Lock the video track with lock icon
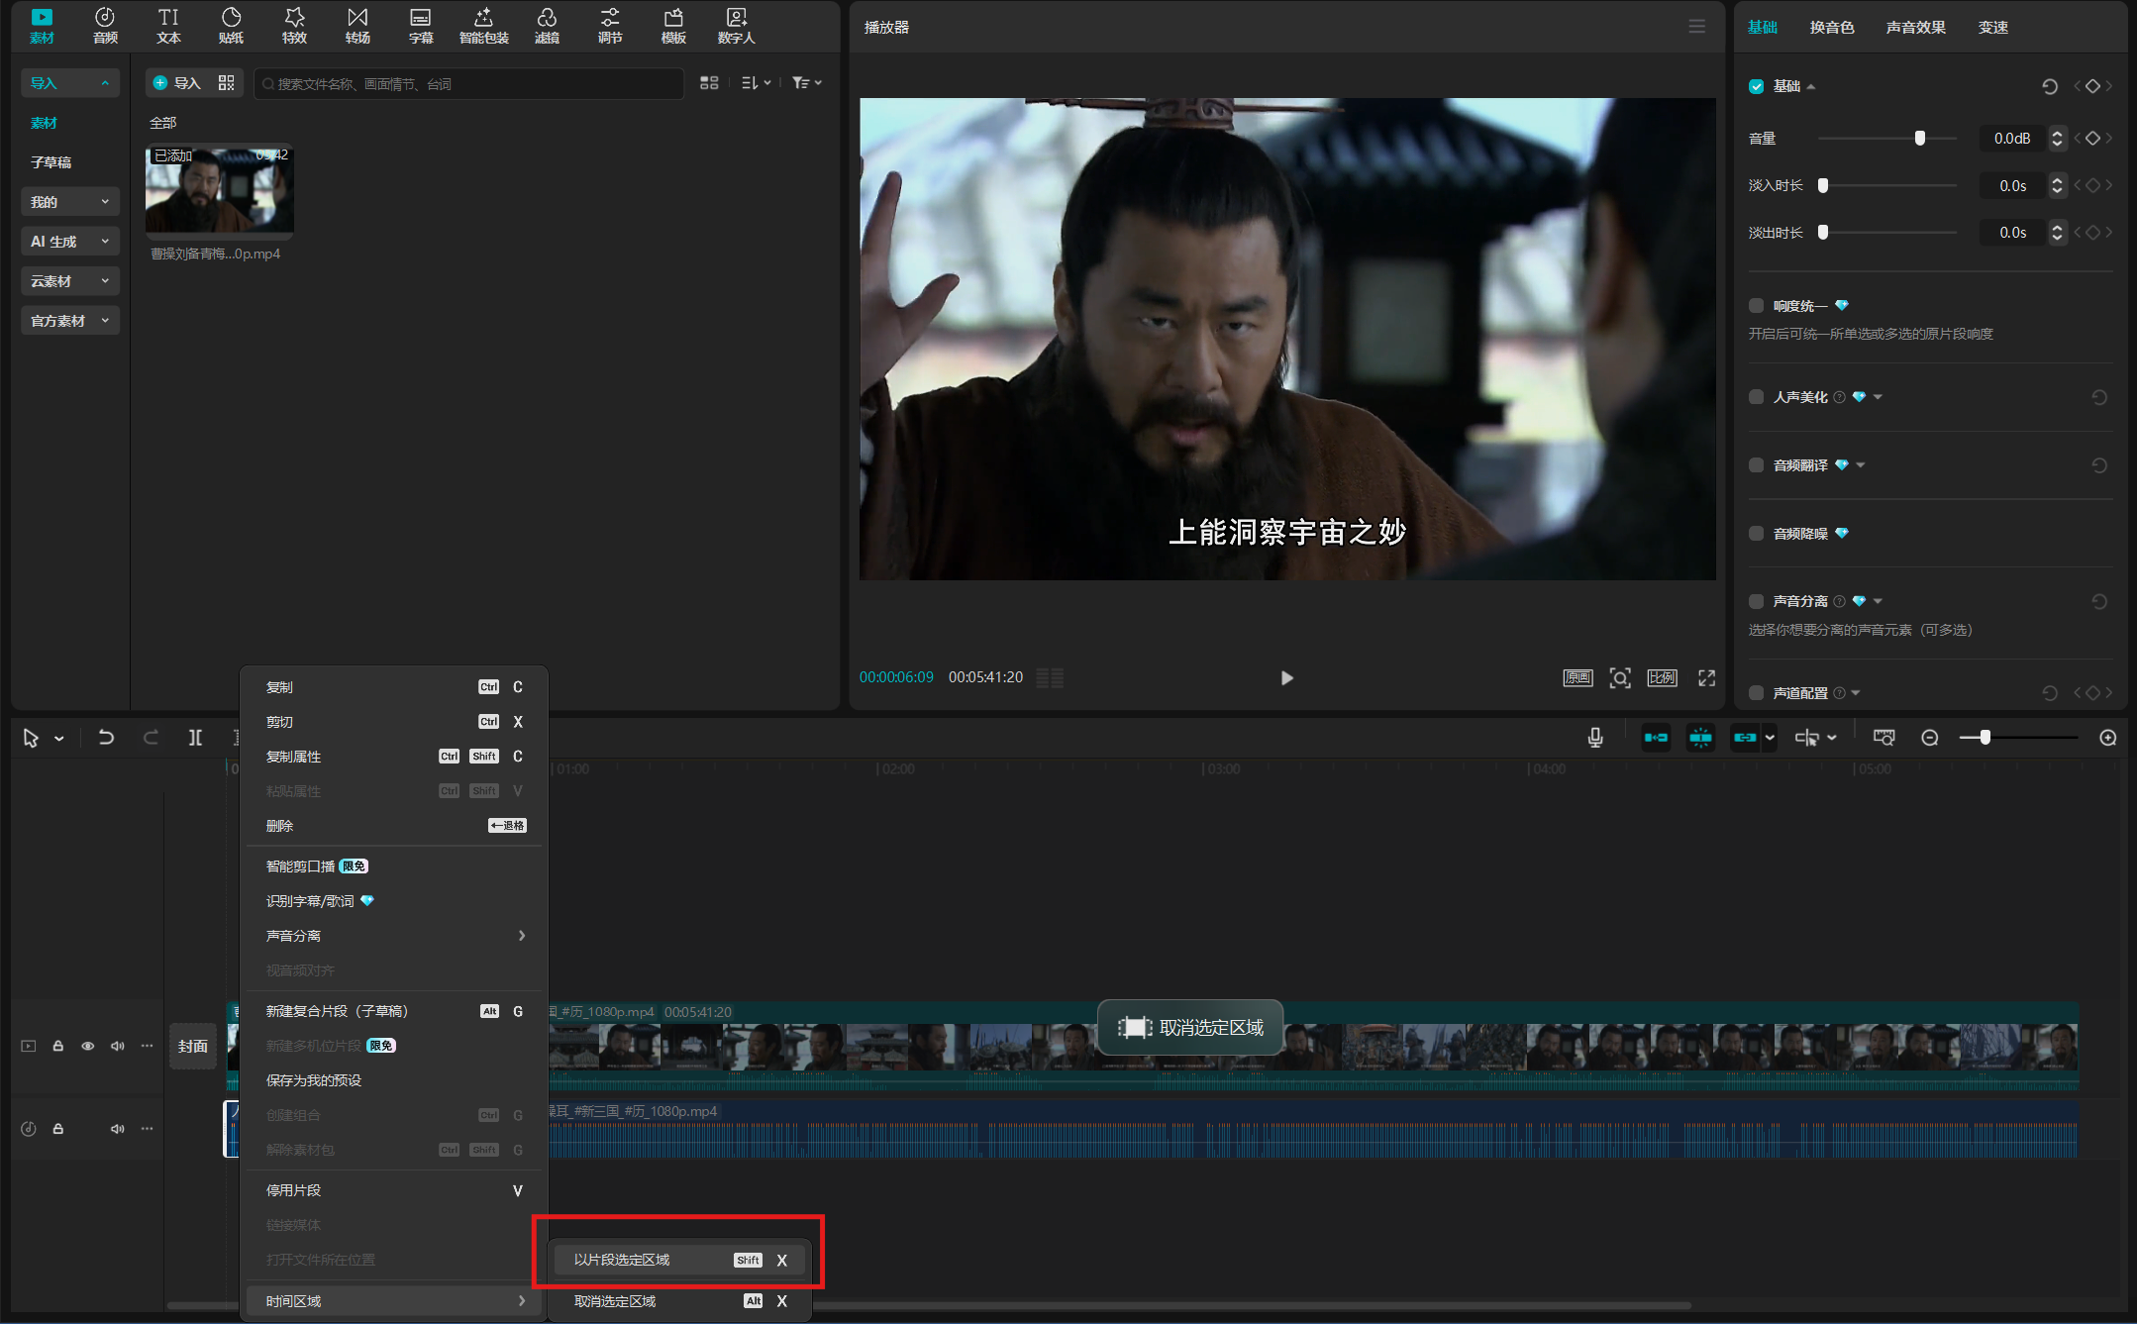2137x1324 pixels. (58, 1046)
